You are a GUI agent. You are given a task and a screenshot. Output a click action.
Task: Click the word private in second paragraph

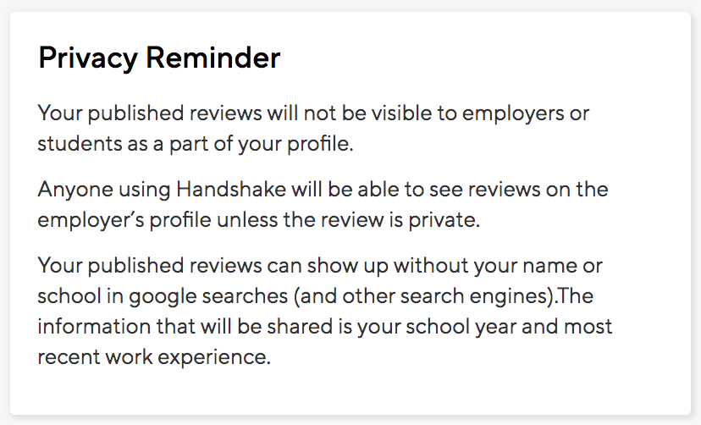click(x=444, y=220)
